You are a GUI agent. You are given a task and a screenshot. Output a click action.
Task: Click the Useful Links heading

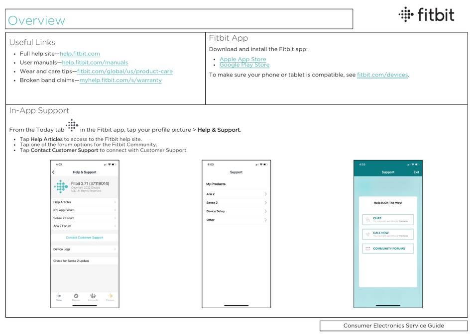click(x=32, y=42)
